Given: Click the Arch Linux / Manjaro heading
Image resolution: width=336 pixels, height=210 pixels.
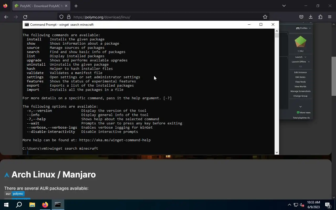Looking at the screenshot, I should coord(54,175).
